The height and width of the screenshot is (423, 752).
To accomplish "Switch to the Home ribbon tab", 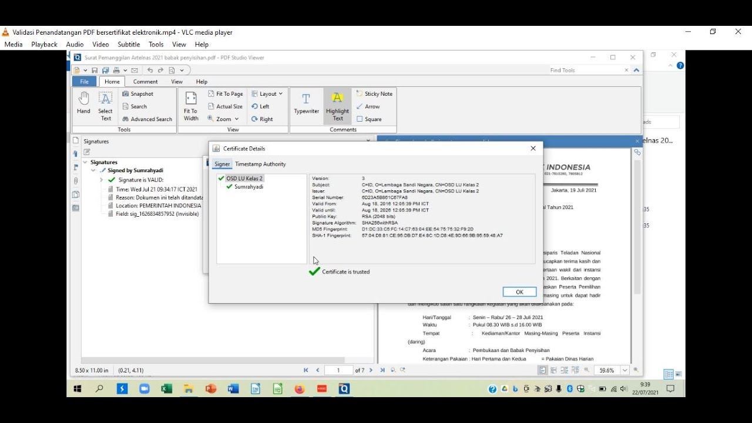I will [x=112, y=82].
